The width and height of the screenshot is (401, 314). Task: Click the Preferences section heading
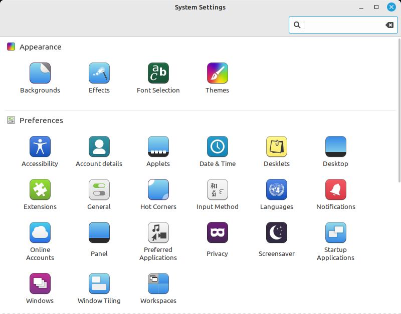[x=41, y=120]
